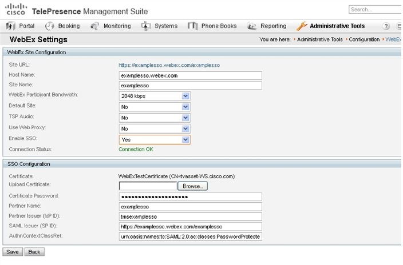Click Browse to upload certificate

pos(192,186)
